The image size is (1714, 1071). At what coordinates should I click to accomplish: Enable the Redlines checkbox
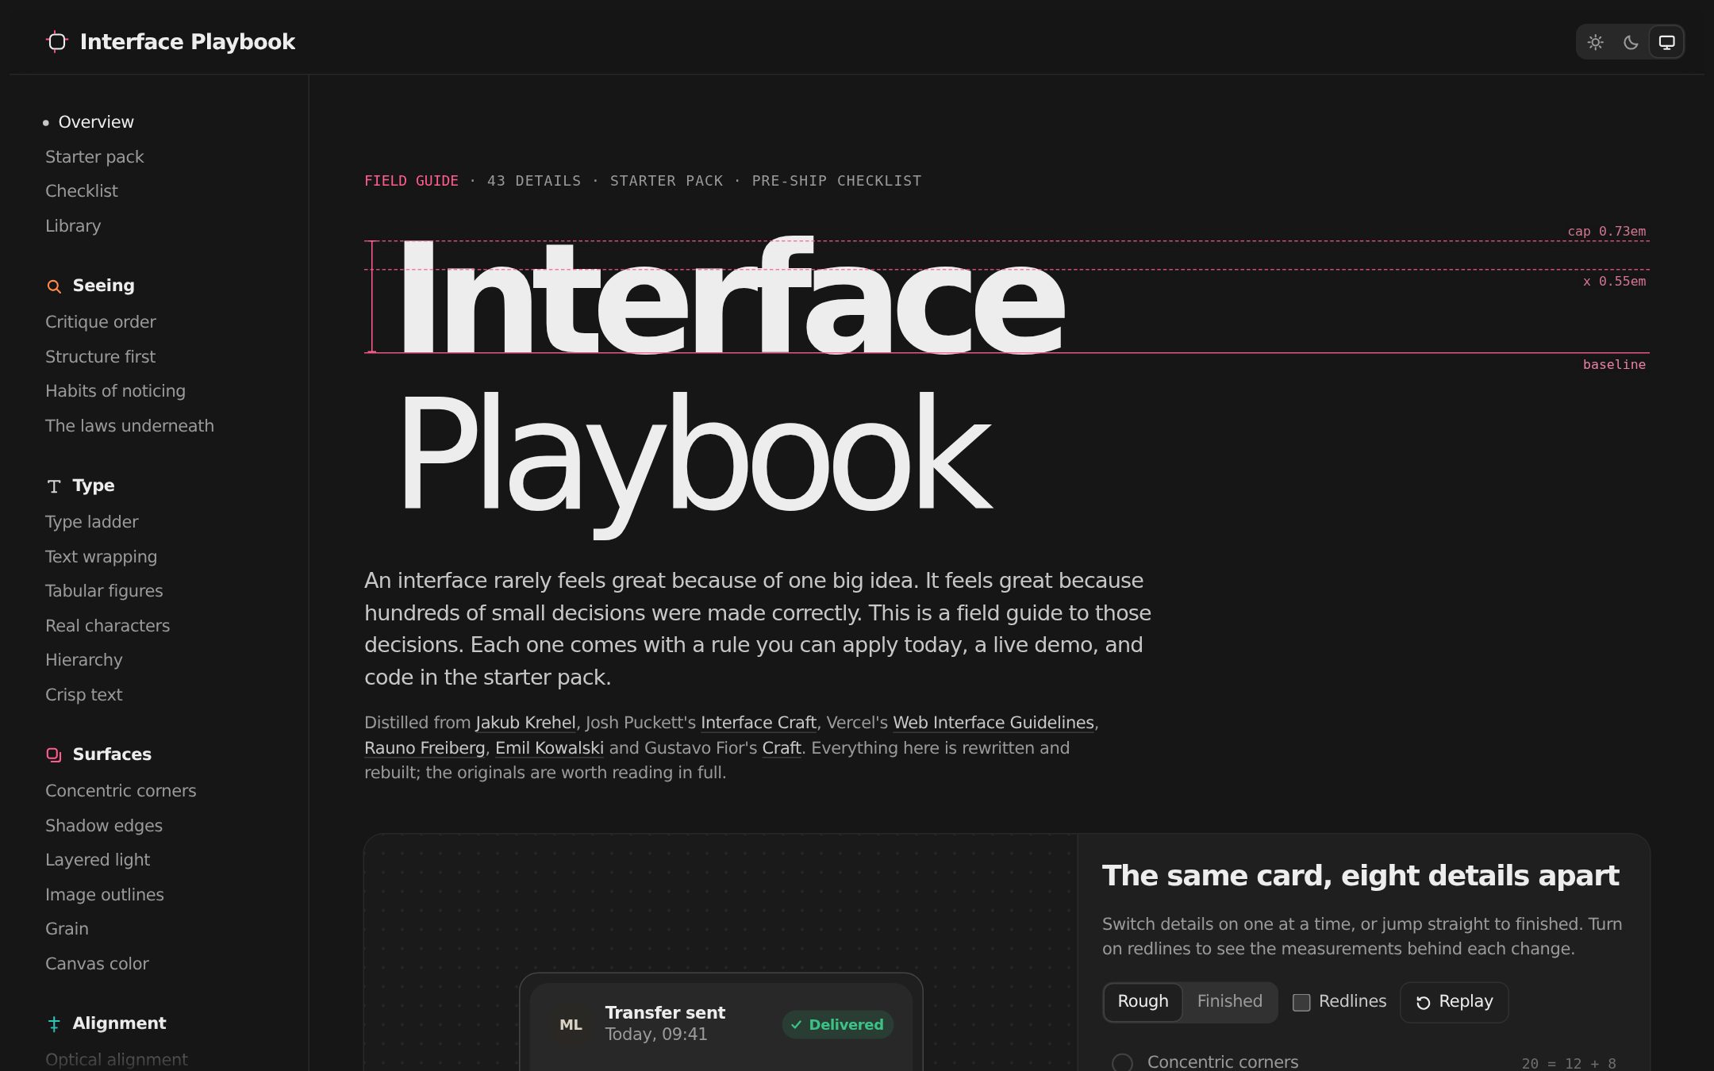click(1301, 1003)
